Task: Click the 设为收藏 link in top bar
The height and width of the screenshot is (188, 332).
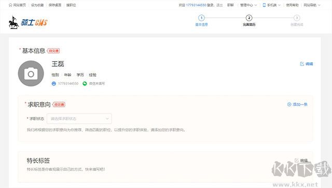Action: [37, 5]
